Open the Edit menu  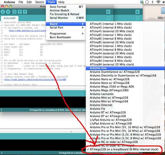(x=29, y=2)
